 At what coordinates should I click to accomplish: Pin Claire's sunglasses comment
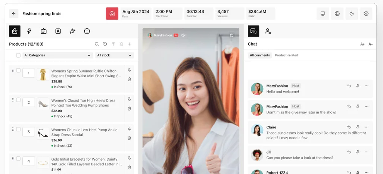pos(358,127)
